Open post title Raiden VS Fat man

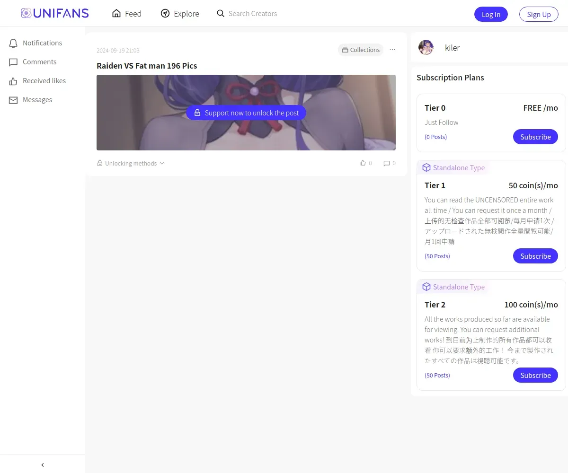coord(147,66)
